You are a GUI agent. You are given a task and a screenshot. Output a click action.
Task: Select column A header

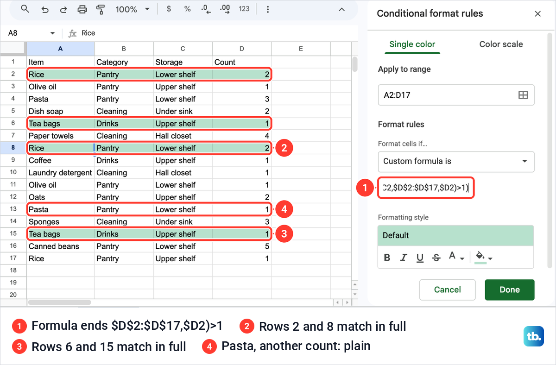pos(60,49)
